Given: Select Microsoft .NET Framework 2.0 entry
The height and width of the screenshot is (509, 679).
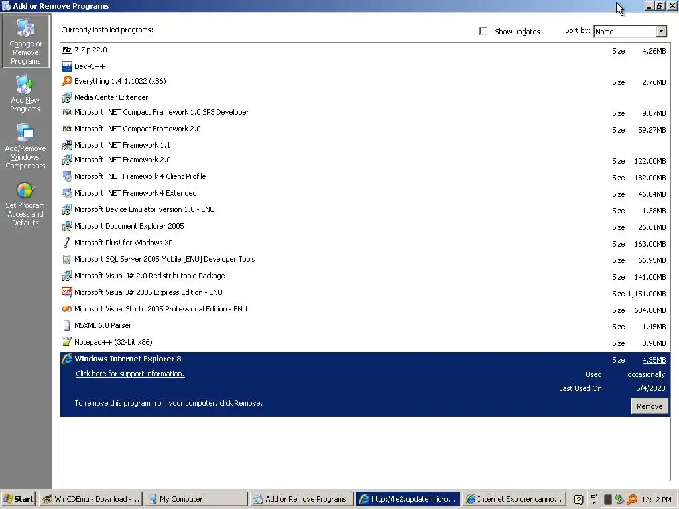Looking at the screenshot, I should tap(365, 160).
